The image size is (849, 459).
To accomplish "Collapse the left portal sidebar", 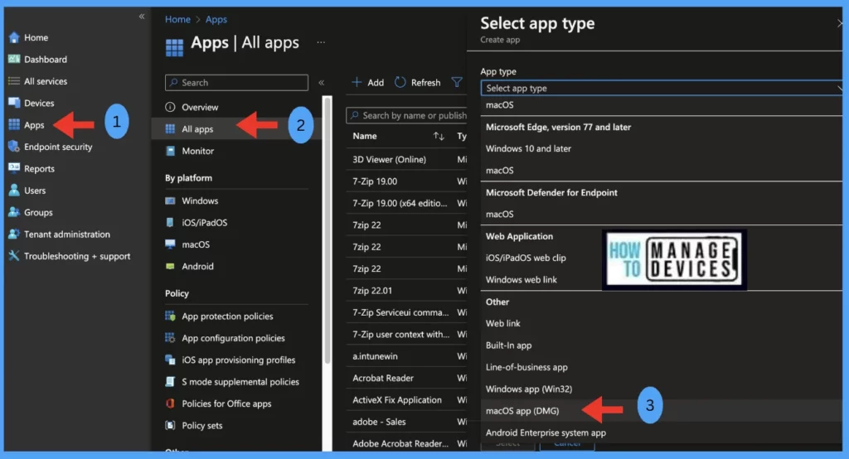I will (x=142, y=17).
